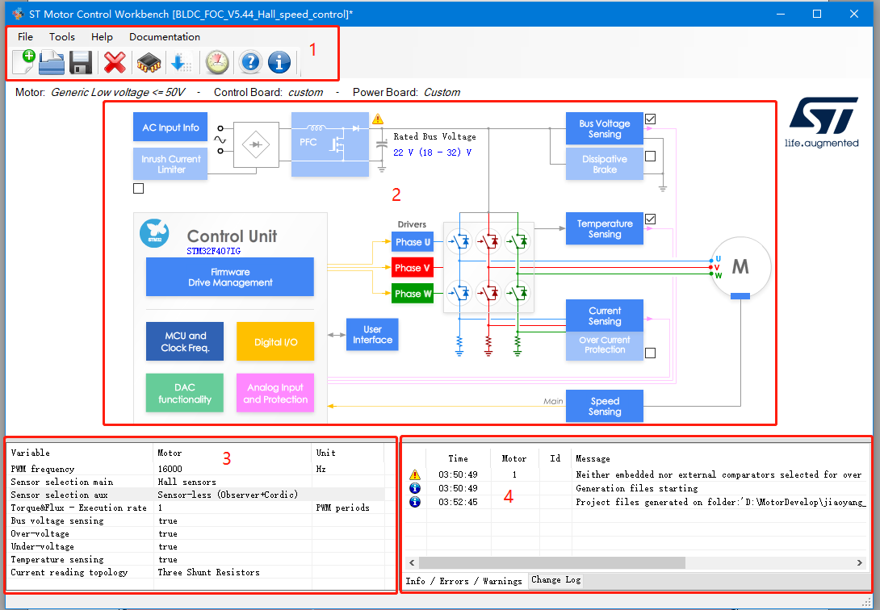
Task: Click info icon for Project files generated message
Action: (415, 502)
